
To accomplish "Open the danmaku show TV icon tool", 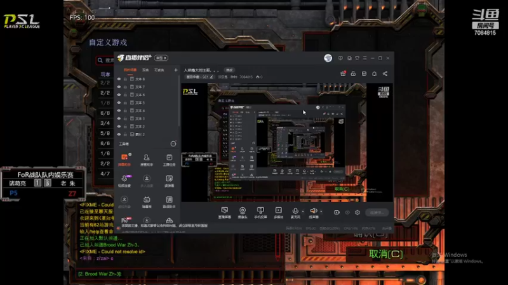I will tap(147, 202).
